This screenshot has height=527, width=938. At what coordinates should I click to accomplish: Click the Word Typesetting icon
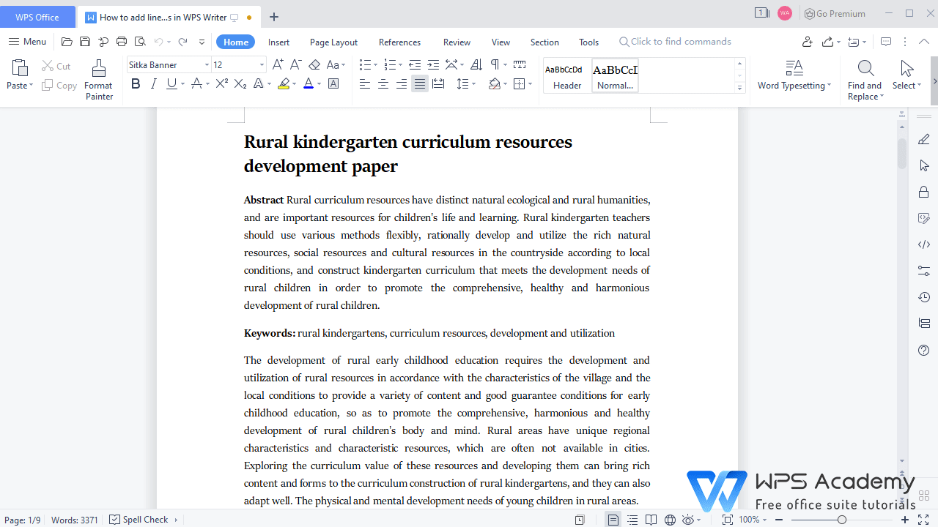794,69
